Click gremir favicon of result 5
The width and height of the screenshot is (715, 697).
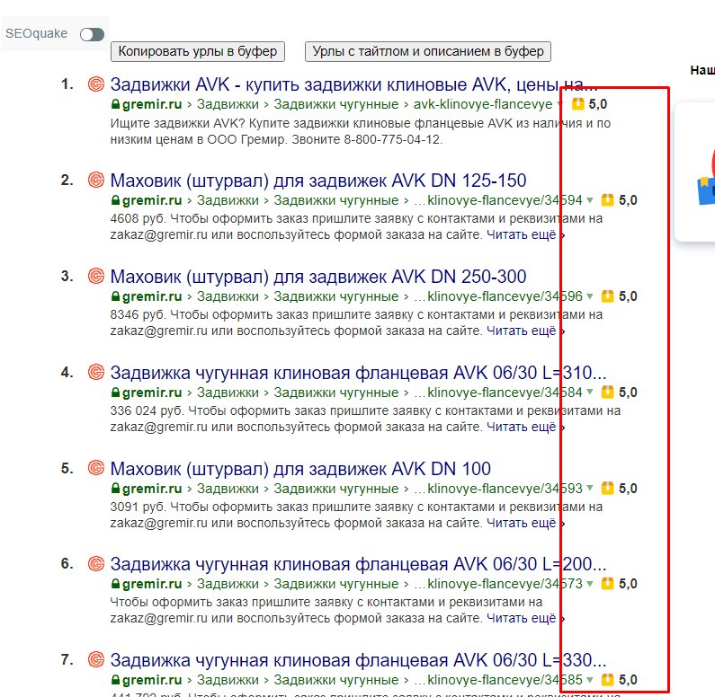tap(96, 469)
